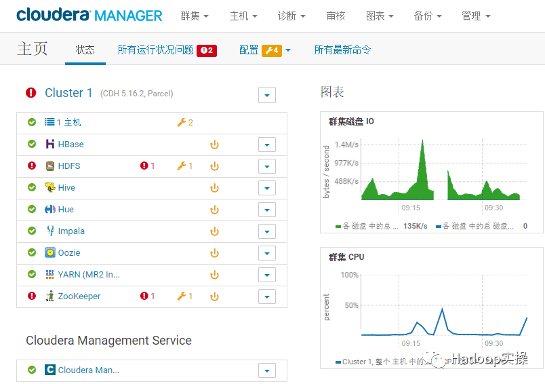The width and height of the screenshot is (545, 384).
Task: Click the hosts list icon beside 1 主机
Action: click(x=49, y=122)
